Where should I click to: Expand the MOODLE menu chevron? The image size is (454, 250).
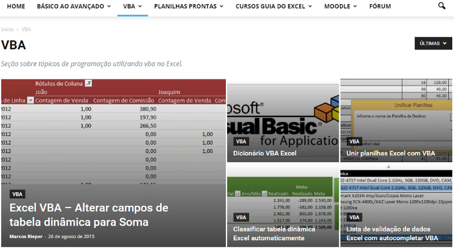click(x=355, y=6)
